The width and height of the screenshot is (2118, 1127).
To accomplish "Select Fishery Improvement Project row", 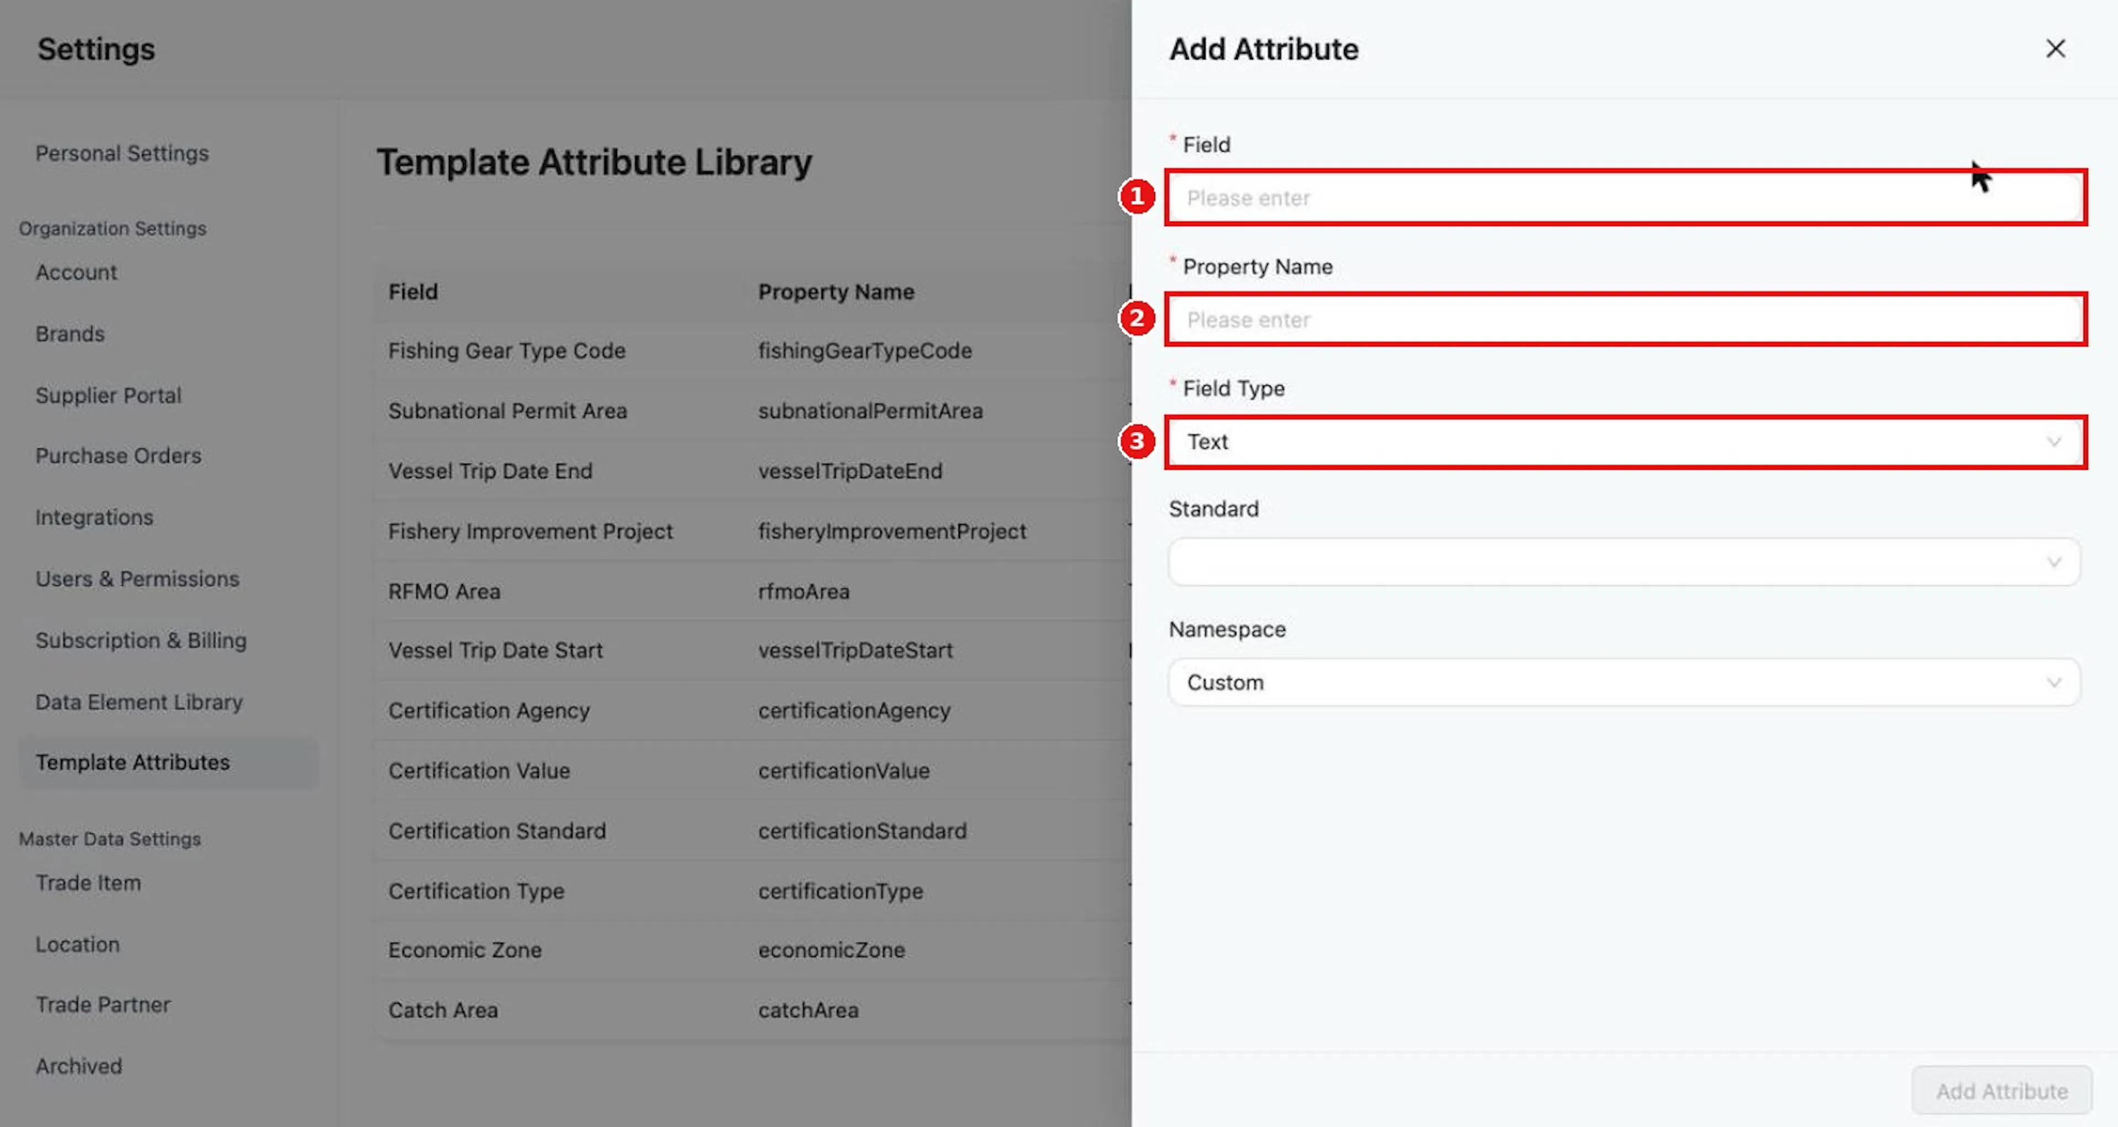I will (753, 531).
